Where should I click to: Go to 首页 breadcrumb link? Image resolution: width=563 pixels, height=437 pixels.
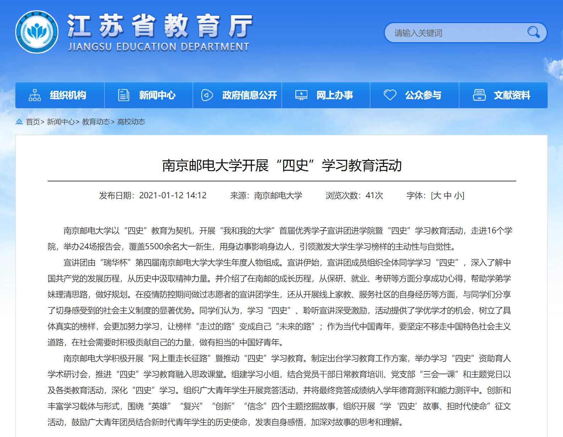[33, 122]
